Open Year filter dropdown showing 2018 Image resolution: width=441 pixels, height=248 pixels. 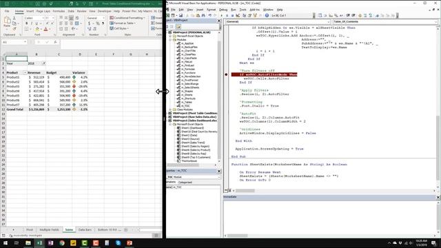(43, 63)
